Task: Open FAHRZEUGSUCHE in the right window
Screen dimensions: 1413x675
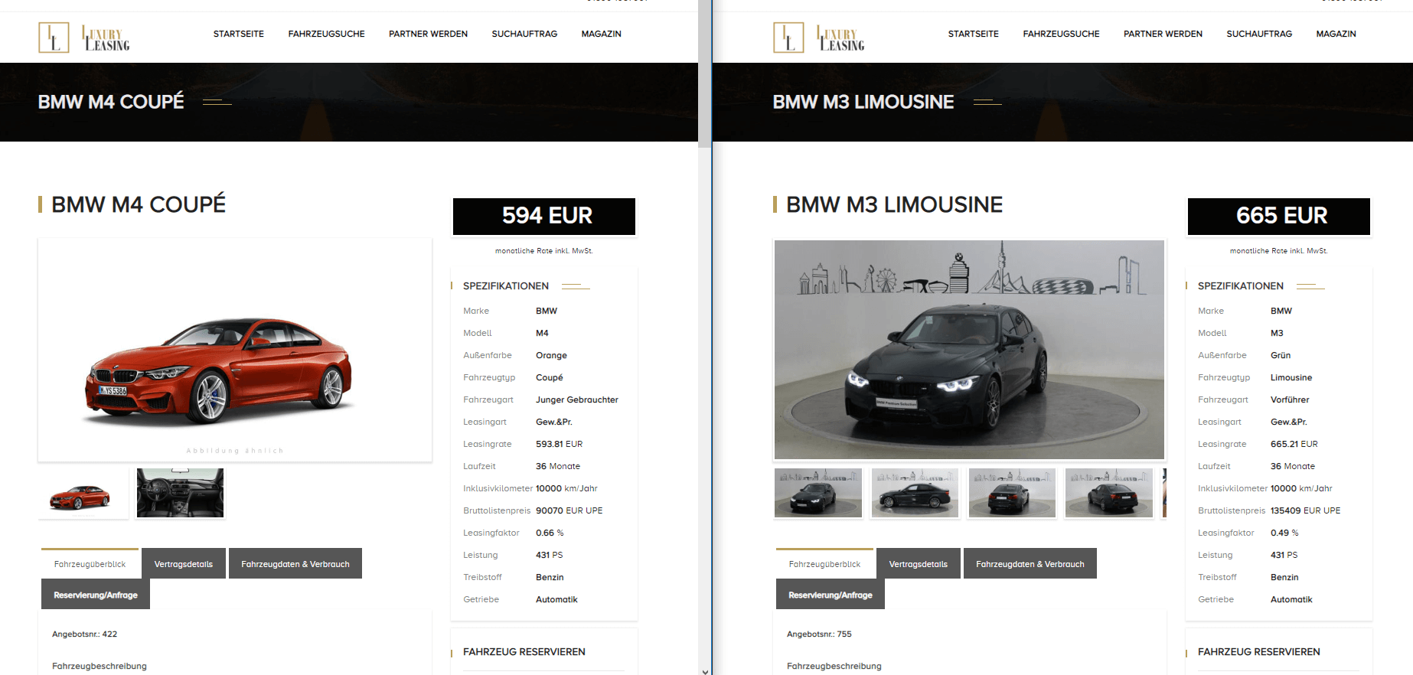Action: tap(1062, 34)
